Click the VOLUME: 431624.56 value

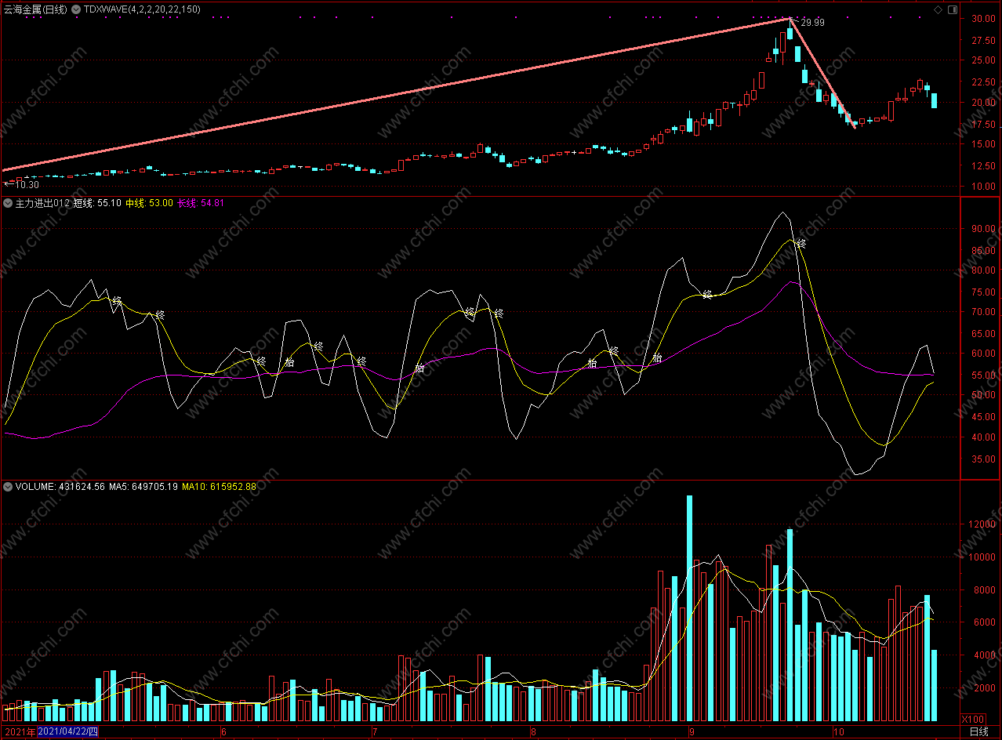(x=60, y=487)
